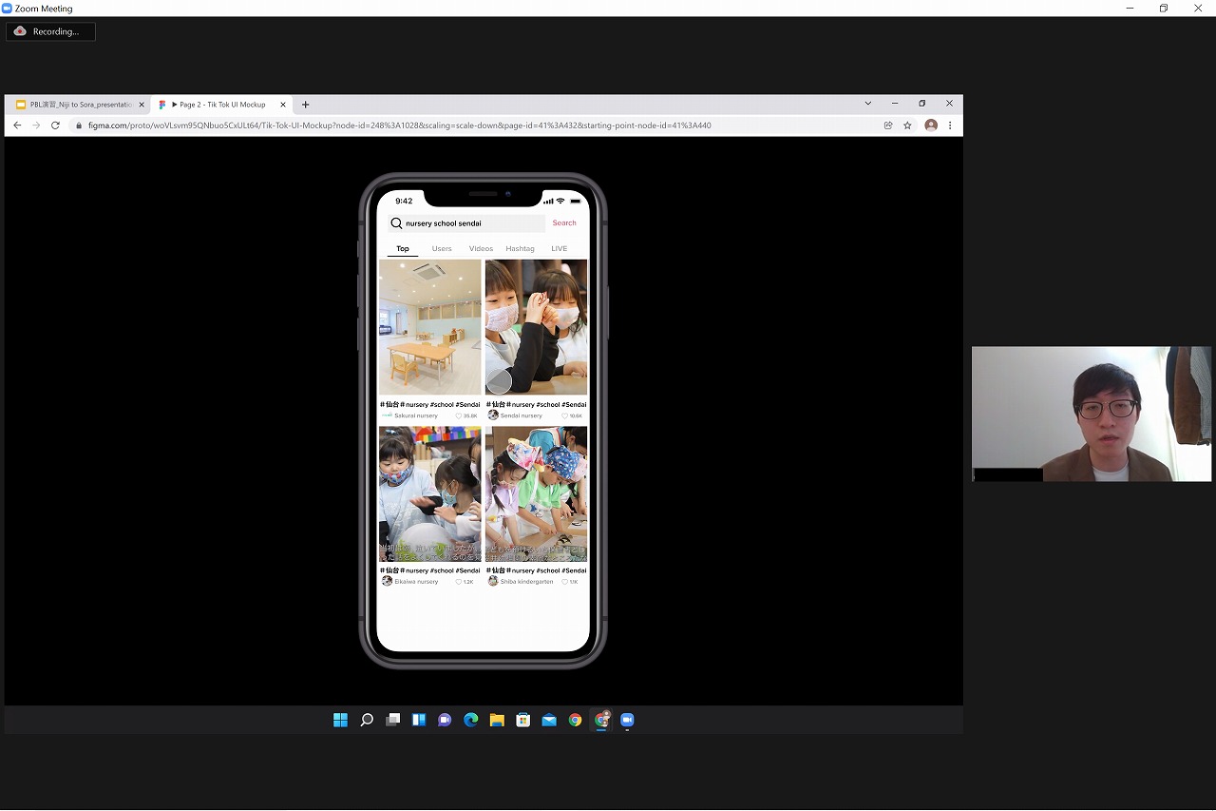Click the Recording indicator in Zoom

coord(51,31)
